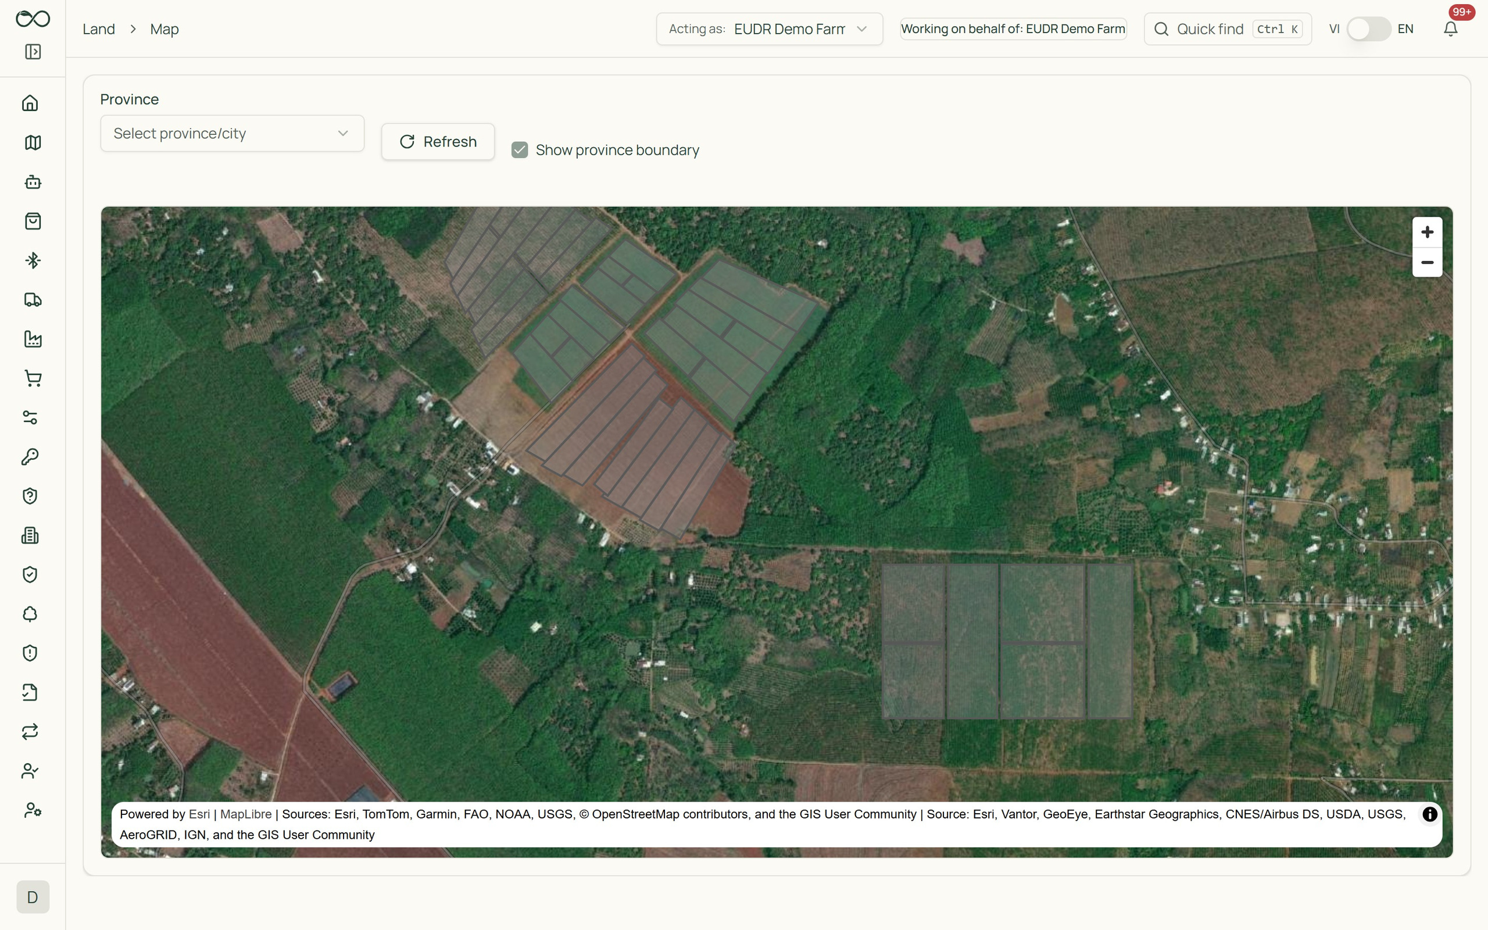Open the delivery truck sidebar icon
Image resolution: width=1488 pixels, height=930 pixels.
tap(33, 300)
